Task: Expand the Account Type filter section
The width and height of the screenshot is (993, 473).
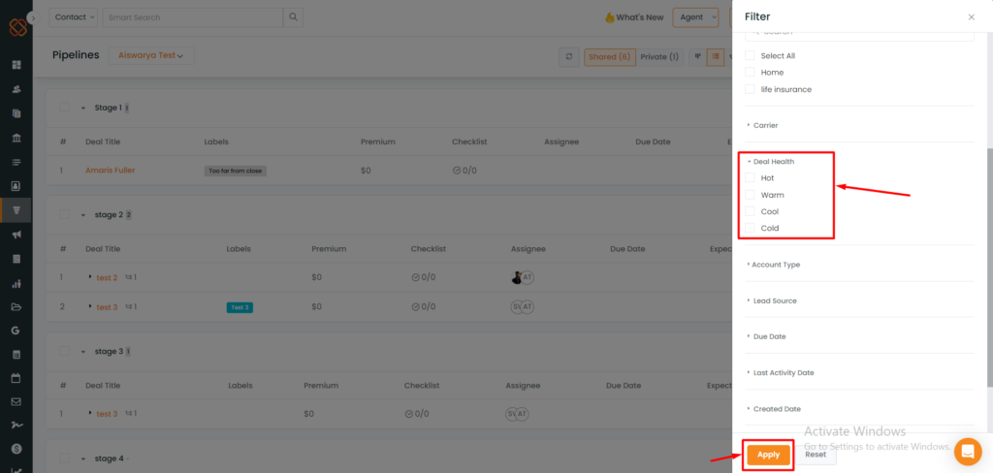Action: [x=773, y=265]
